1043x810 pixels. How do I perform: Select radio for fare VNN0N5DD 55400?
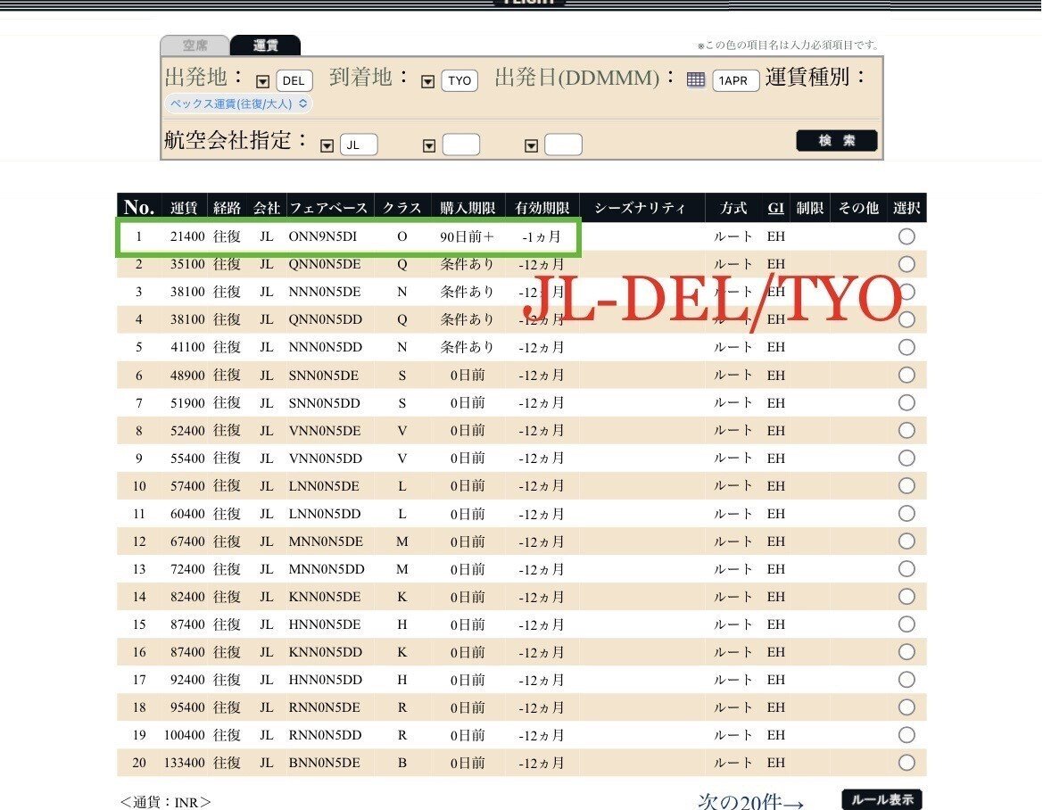coord(906,459)
